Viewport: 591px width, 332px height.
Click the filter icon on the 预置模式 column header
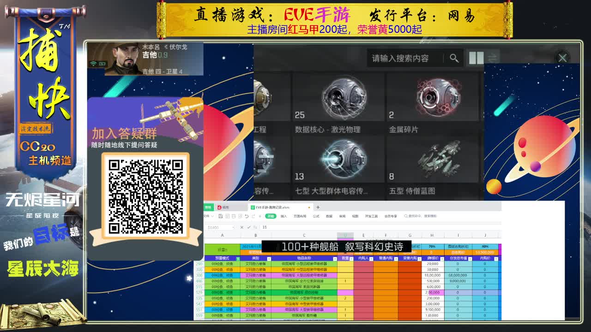(x=238, y=259)
